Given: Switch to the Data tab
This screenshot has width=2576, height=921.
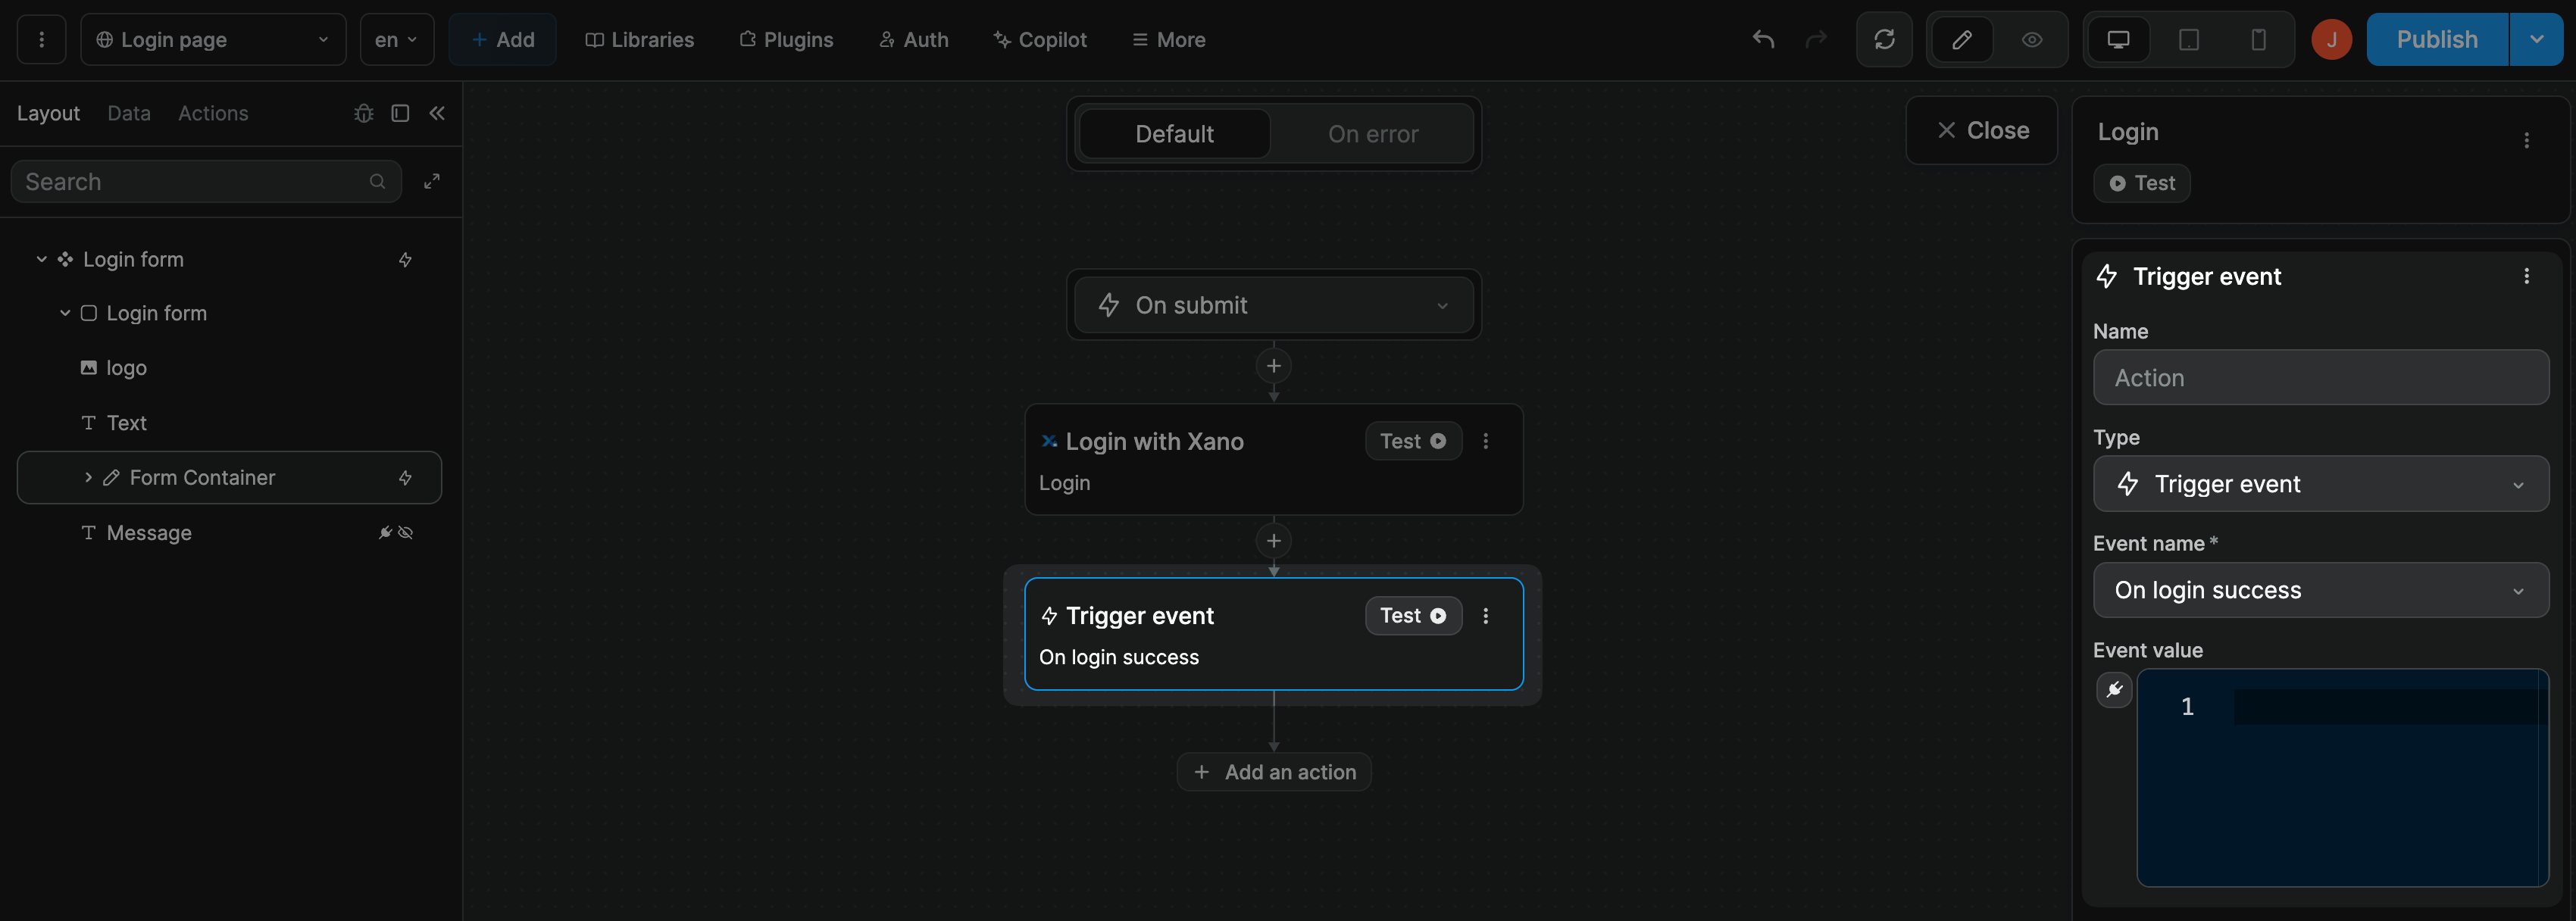Looking at the screenshot, I should click(x=129, y=113).
